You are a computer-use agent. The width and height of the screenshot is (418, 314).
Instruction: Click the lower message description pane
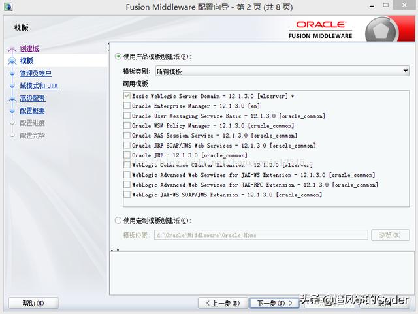click(x=262, y=273)
